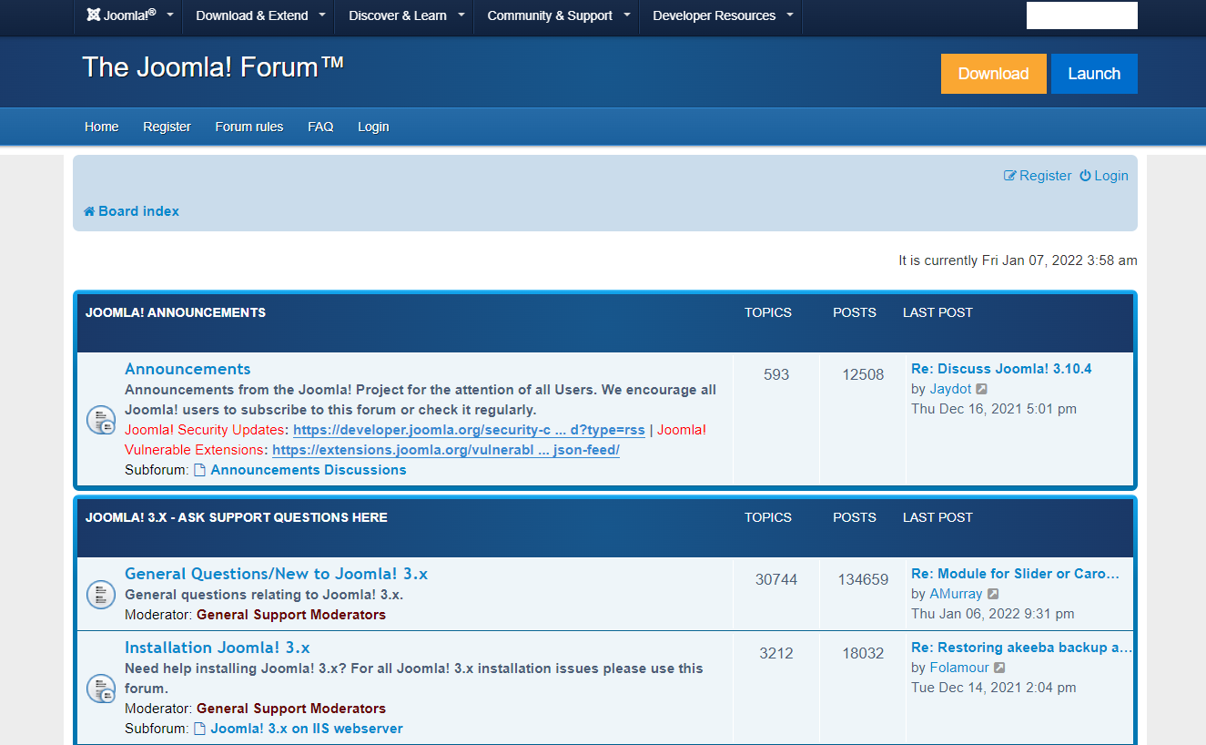Expand the Community & Support dropdown arrow
Viewport: 1206px width, 745px height.
626,15
